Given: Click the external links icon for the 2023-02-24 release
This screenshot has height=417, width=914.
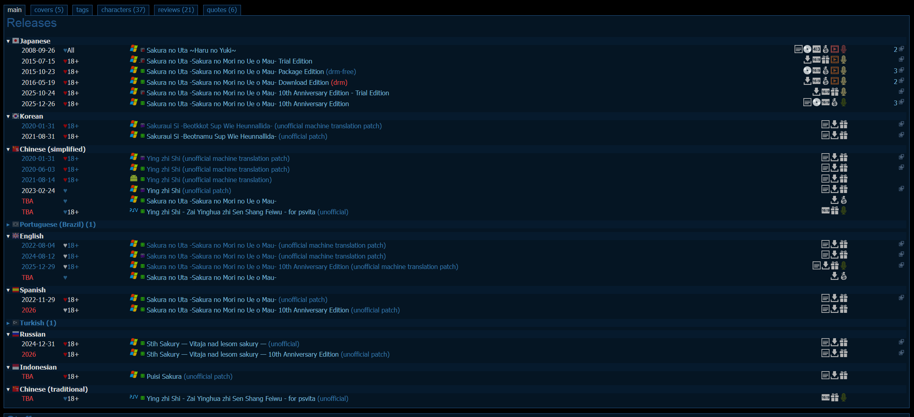Looking at the screenshot, I should click(x=902, y=189).
